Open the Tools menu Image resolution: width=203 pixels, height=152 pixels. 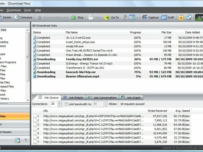pos(28,10)
